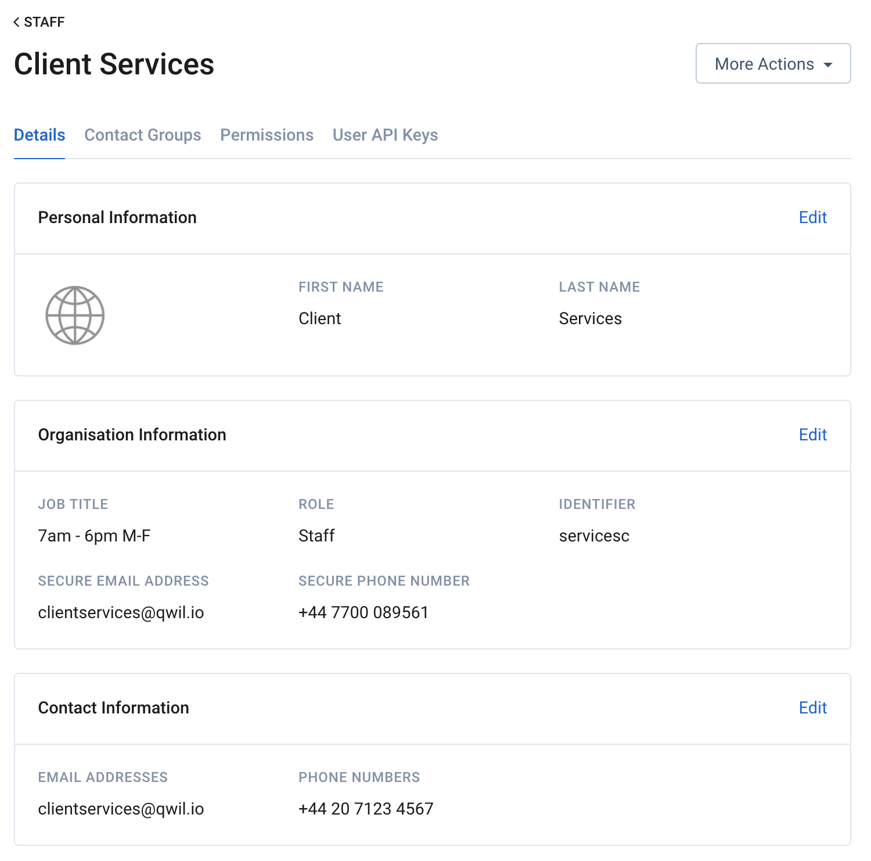This screenshot has height=861, width=871.
Task: Select phone number '+44 20 7123 4567'
Action: (366, 809)
